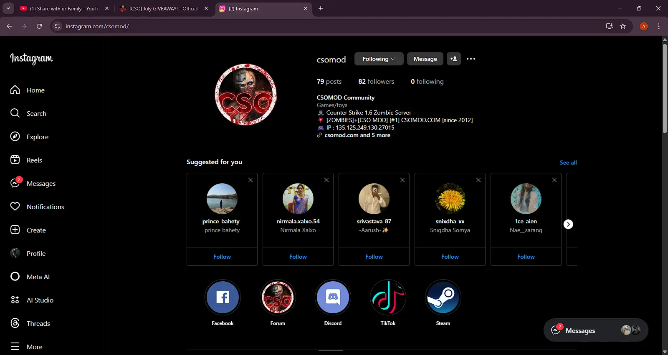Open the TikTok highlight circle
Image resolution: width=668 pixels, height=355 pixels.
[388, 297]
